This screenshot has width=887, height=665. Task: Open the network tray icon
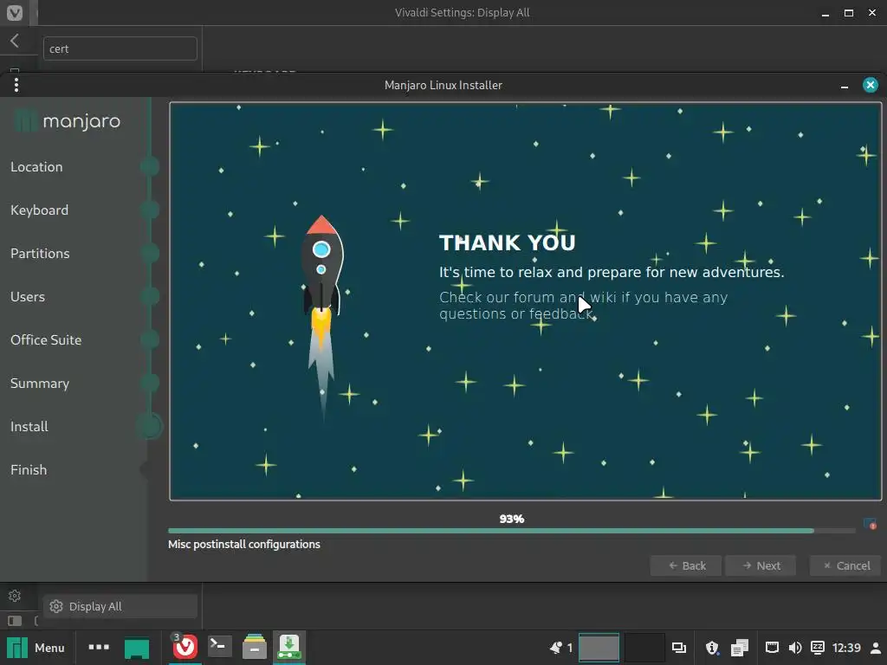pyautogui.click(x=772, y=648)
